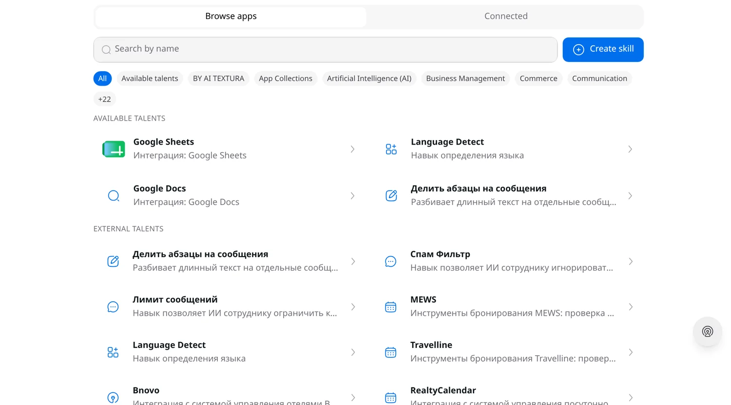The height and width of the screenshot is (405, 731).
Task: Click the Create skill button
Action: (x=603, y=50)
